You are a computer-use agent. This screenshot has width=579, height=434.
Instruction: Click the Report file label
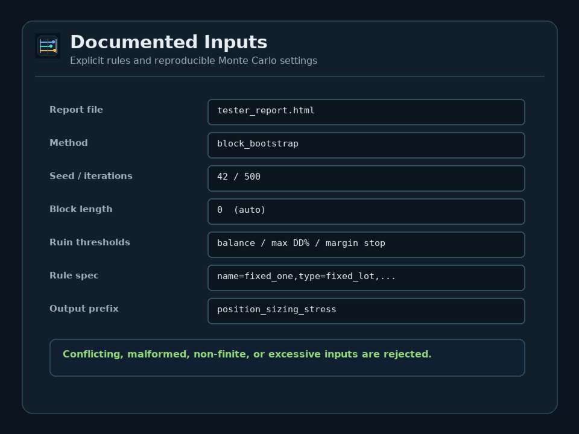[x=77, y=110]
